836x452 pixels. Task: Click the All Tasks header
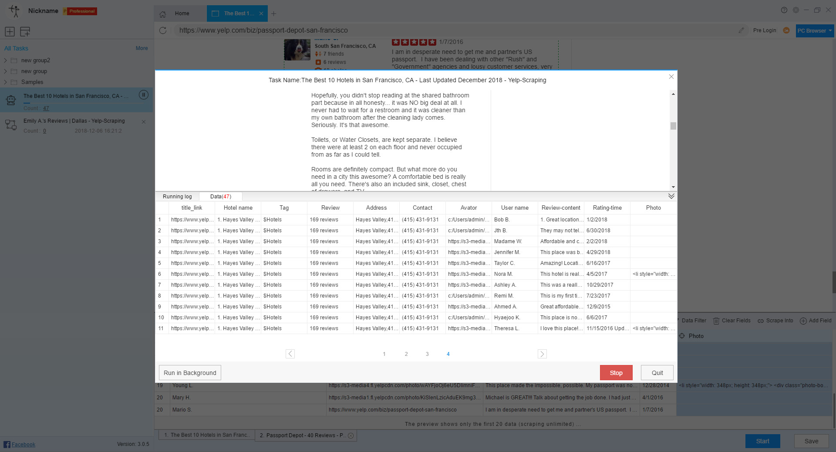[x=16, y=48]
